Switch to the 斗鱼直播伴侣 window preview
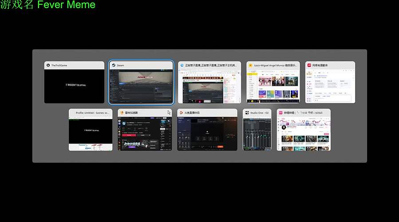 pos(207,133)
